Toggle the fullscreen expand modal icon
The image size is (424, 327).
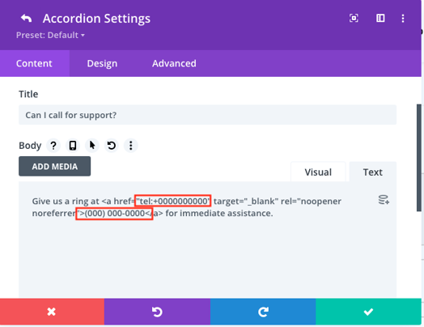pyautogui.click(x=354, y=18)
